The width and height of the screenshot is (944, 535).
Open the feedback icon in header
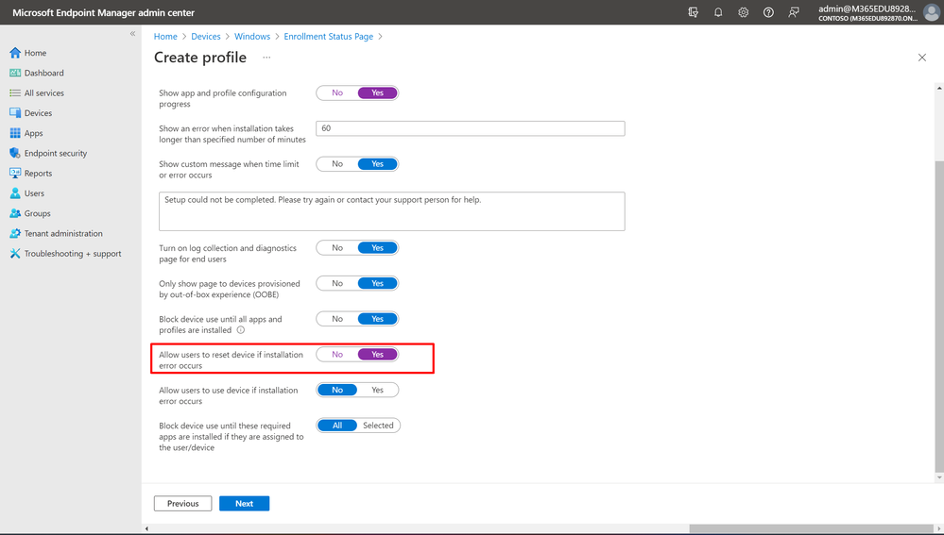pyautogui.click(x=794, y=12)
